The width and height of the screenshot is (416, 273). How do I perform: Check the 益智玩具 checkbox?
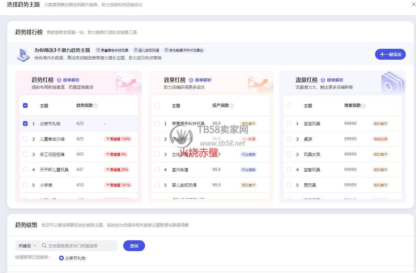289,170
